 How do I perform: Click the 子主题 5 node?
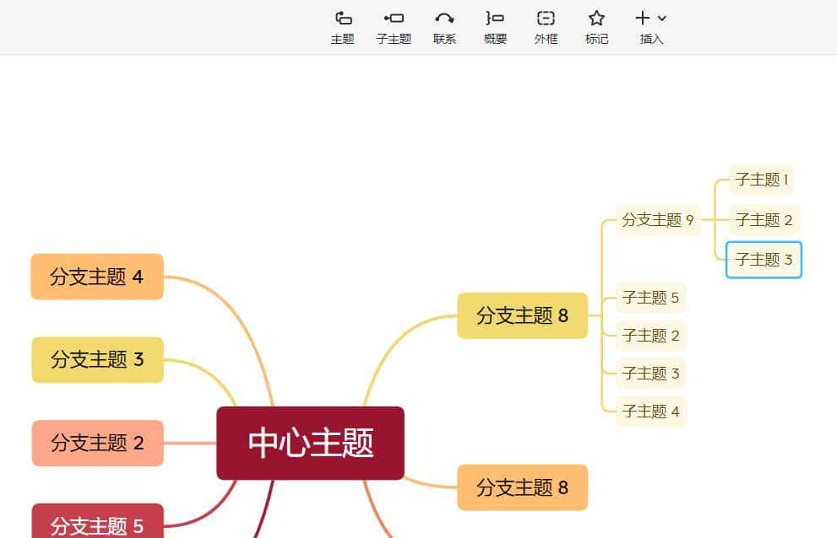pos(650,298)
